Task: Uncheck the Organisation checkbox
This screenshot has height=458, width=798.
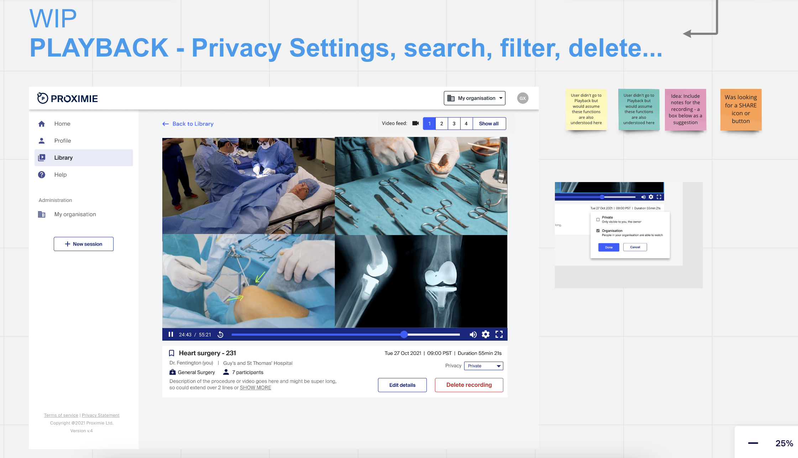Action: coord(598,231)
